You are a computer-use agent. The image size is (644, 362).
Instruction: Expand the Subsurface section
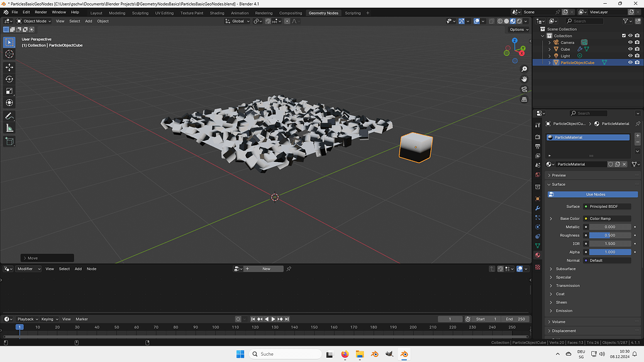point(565,269)
